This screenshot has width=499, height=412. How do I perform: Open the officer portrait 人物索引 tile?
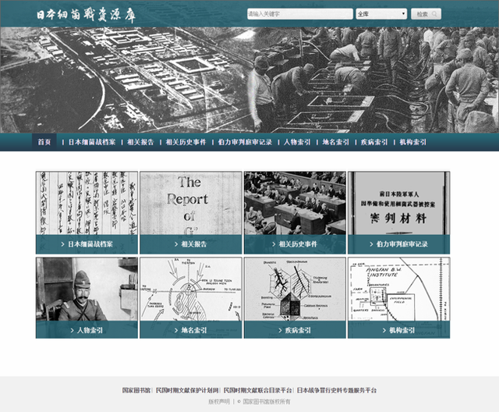tap(87, 290)
